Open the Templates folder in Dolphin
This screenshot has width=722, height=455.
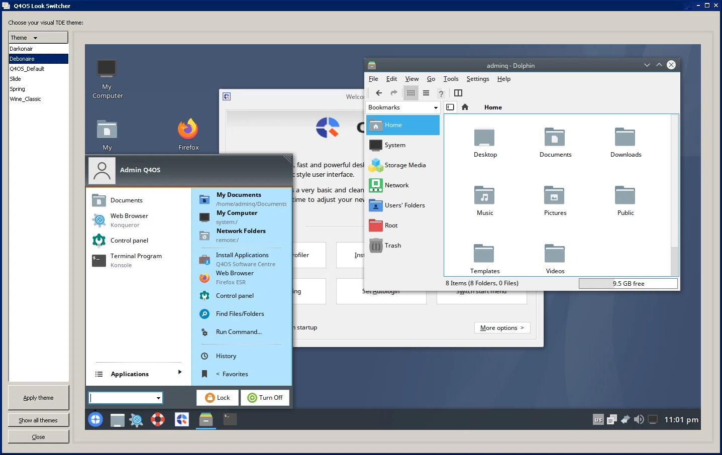point(485,259)
